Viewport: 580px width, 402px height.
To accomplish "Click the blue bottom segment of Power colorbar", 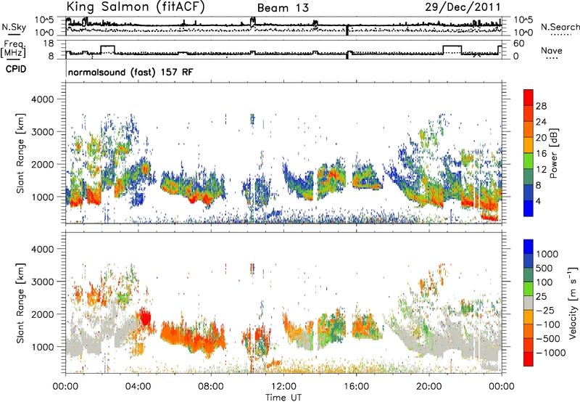I will (x=529, y=208).
